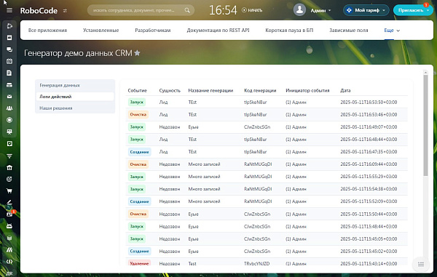The height and width of the screenshot is (277, 437).
Task: Start workday with the Начать button
Action: coord(252,10)
